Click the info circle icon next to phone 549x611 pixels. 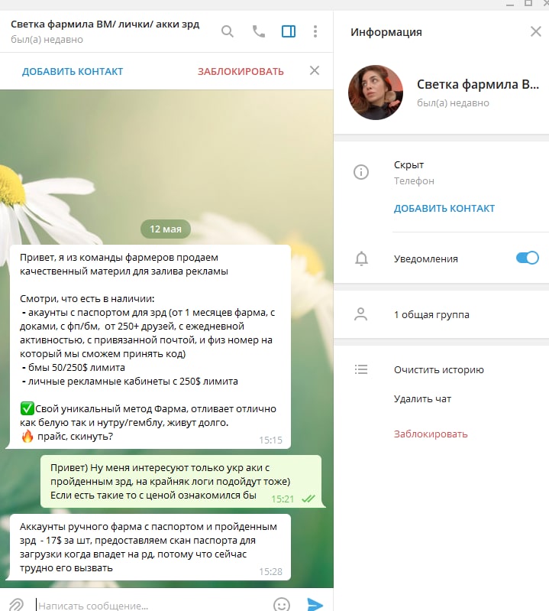(x=361, y=172)
